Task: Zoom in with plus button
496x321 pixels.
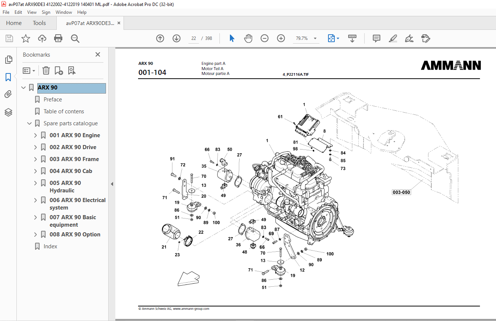Action: (281, 38)
